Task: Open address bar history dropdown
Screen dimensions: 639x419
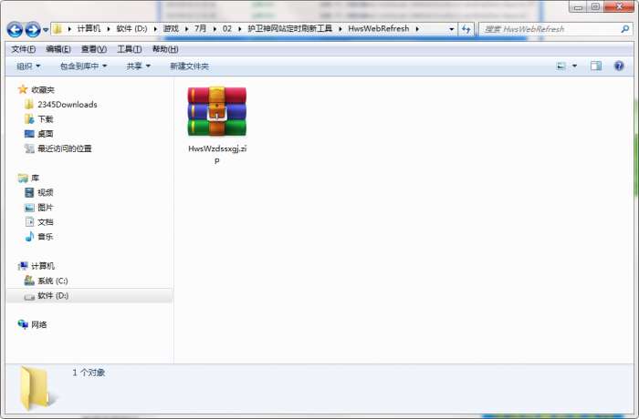Action: (x=451, y=29)
